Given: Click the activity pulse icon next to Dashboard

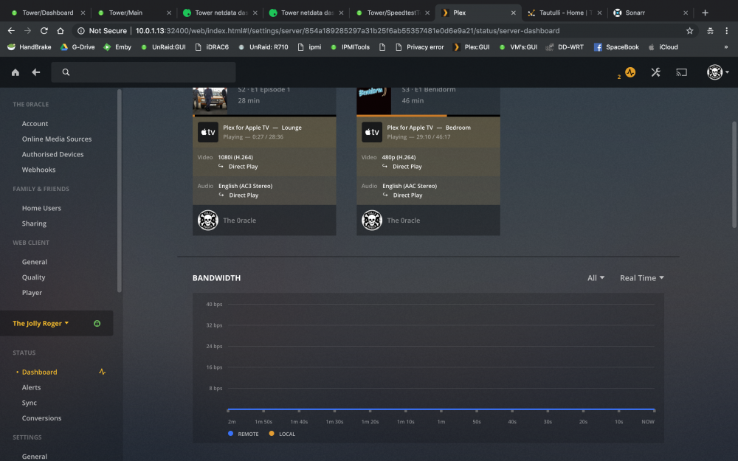Looking at the screenshot, I should 102,372.
